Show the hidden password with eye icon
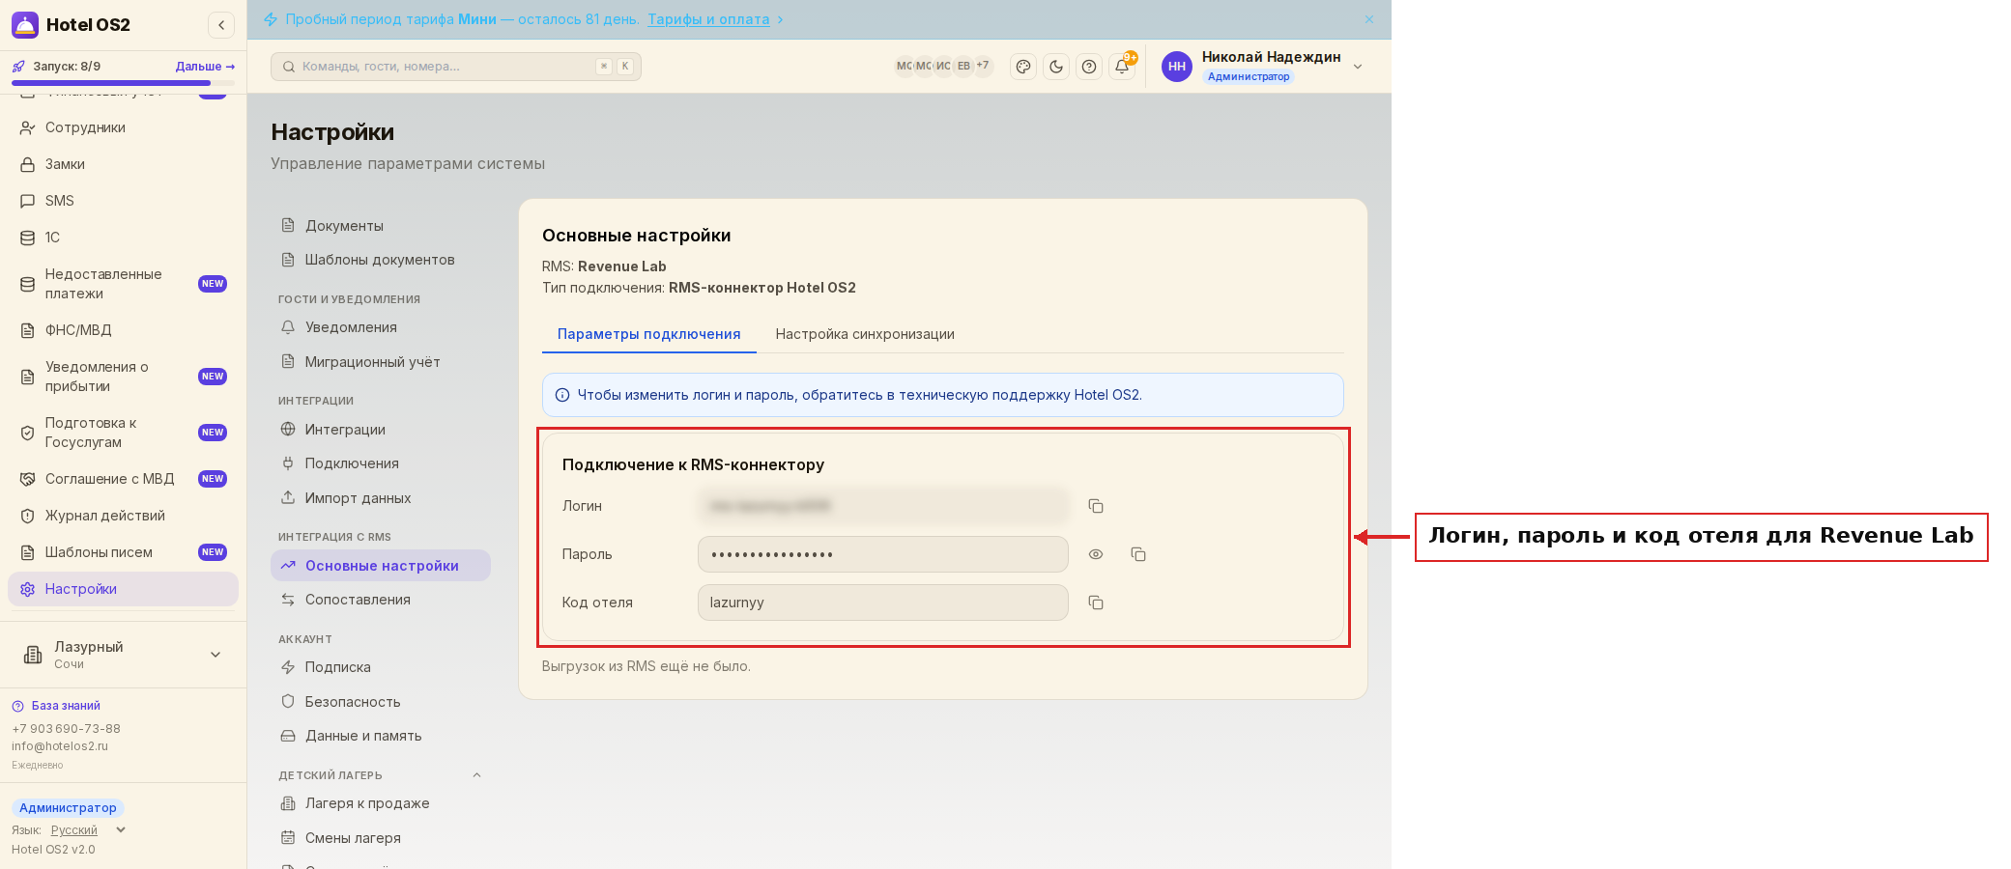The image size is (2011, 869). tap(1096, 554)
